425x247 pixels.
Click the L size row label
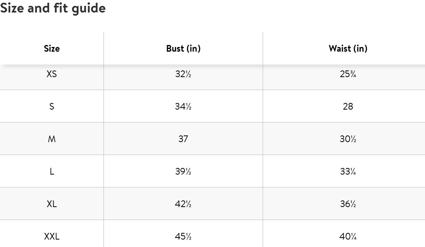52,171
